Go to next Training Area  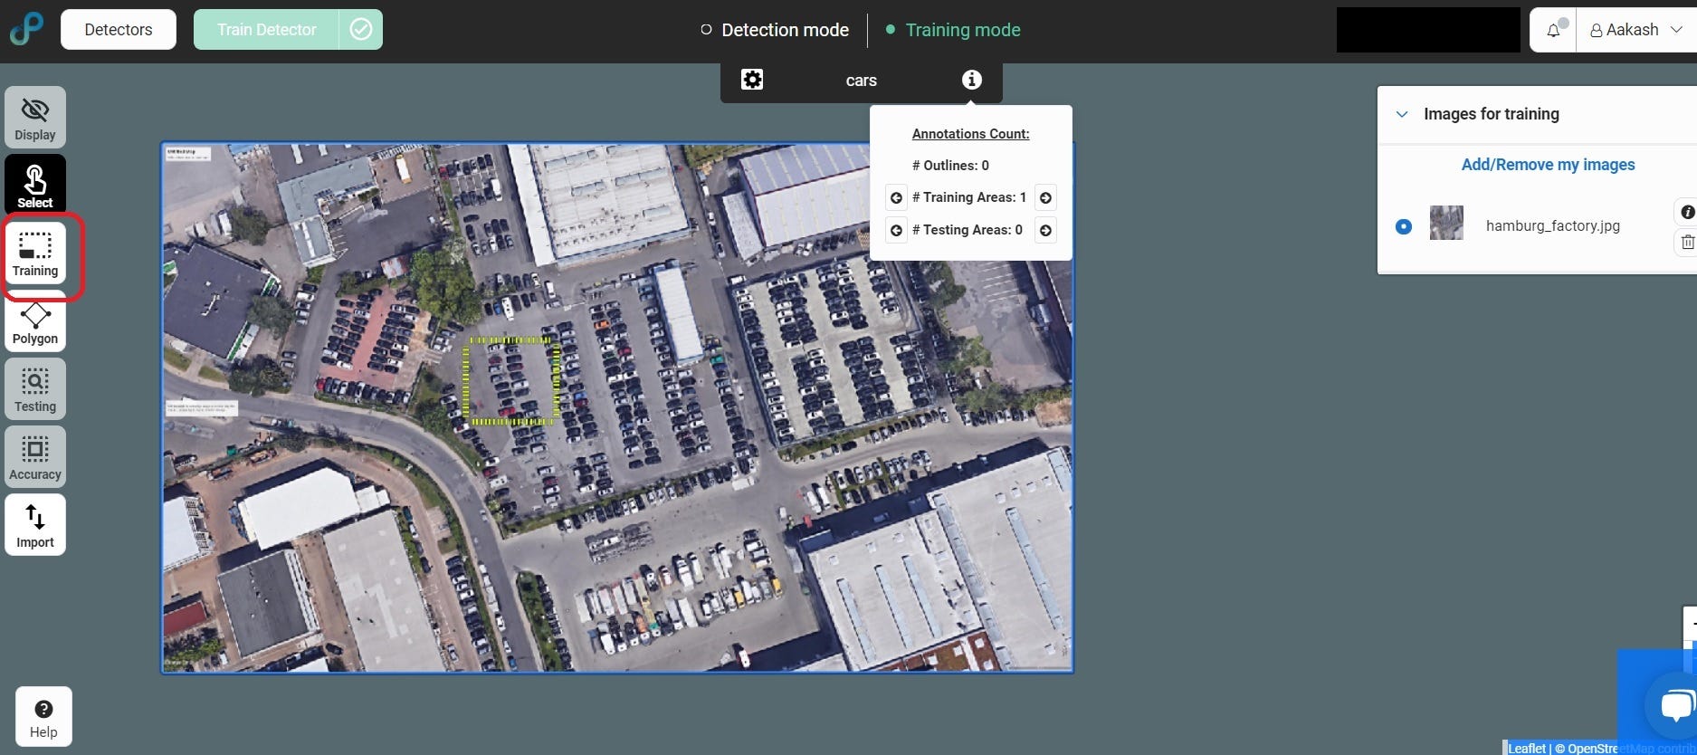click(x=1045, y=197)
